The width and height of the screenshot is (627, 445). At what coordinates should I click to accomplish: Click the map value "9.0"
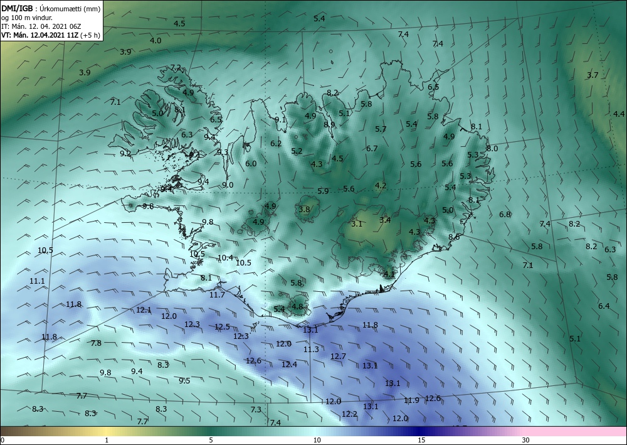[228, 185]
